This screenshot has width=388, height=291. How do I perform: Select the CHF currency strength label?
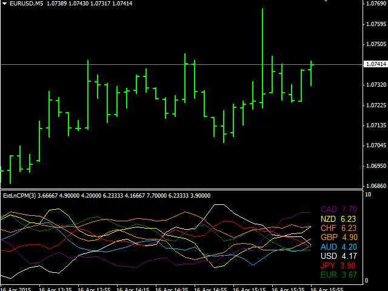[328, 228]
